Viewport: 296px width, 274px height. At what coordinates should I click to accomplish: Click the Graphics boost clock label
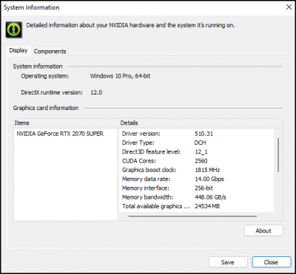[149, 170]
